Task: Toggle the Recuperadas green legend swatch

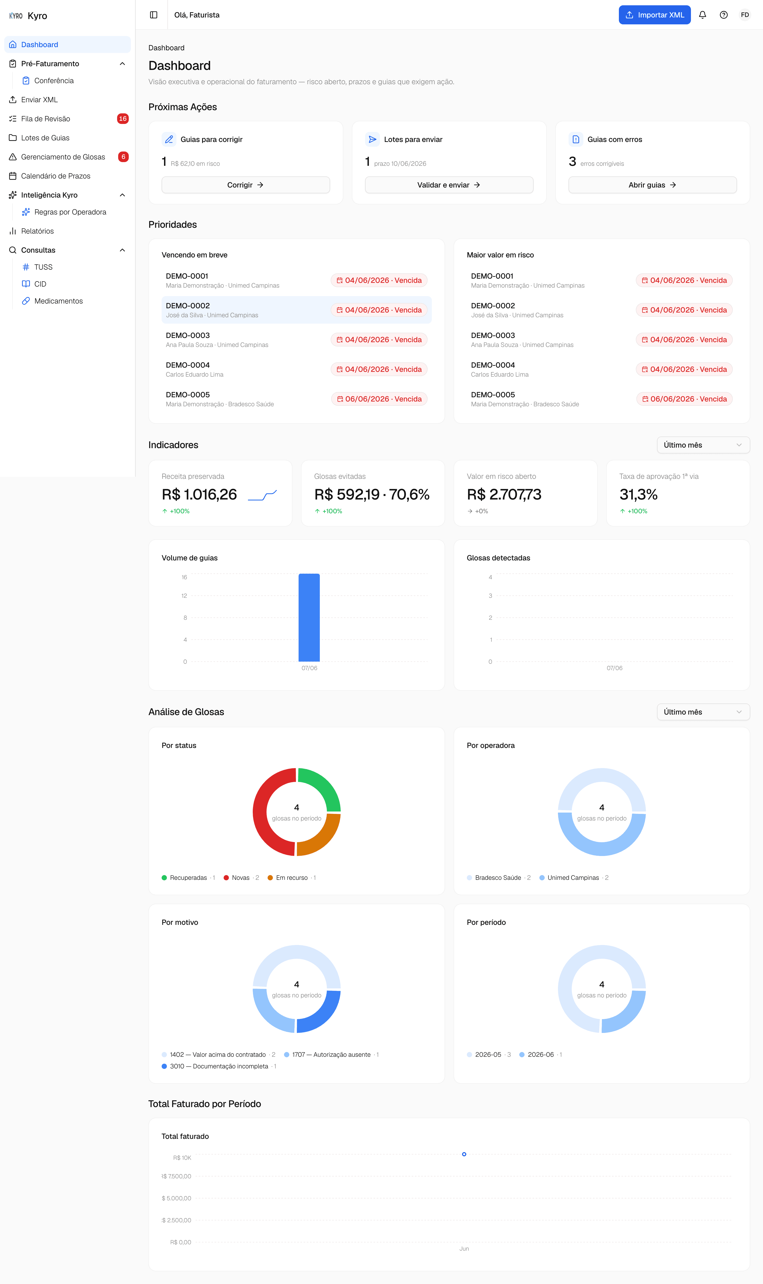Action: [164, 878]
